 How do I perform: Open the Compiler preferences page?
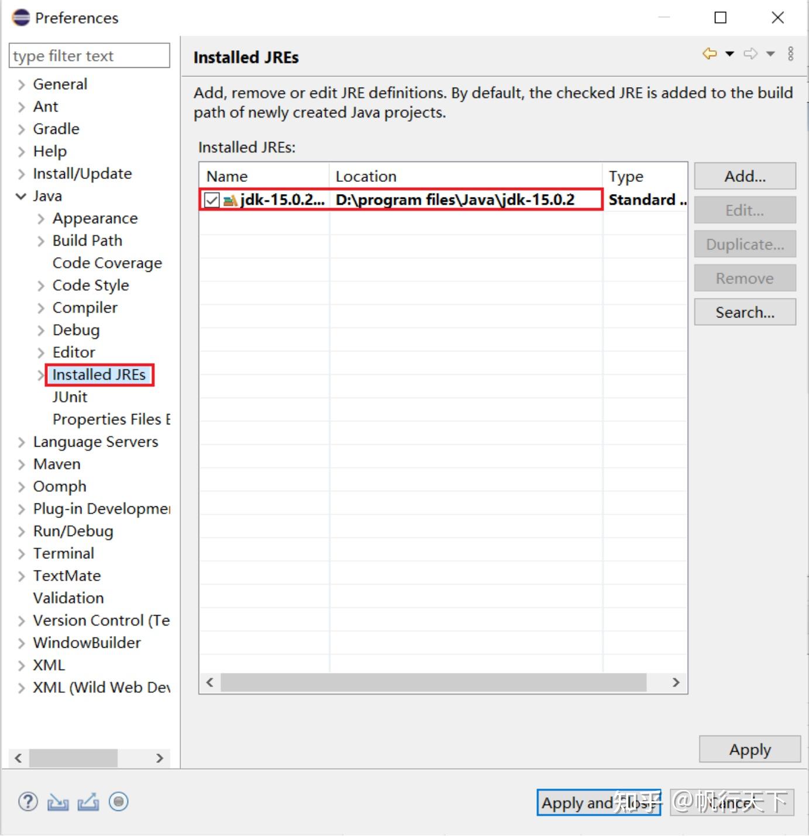tap(85, 307)
